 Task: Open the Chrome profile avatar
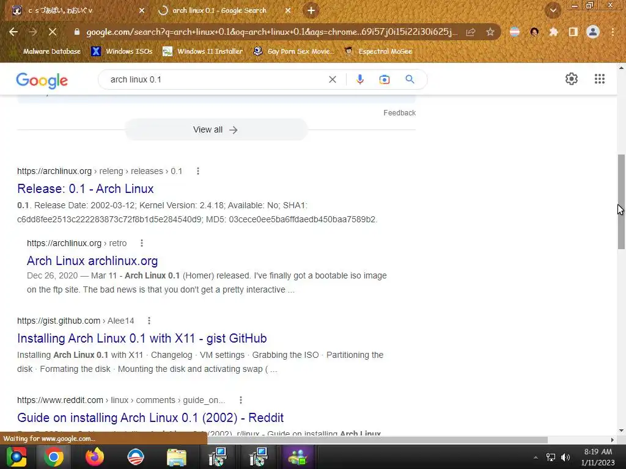pyautogui.click(x=593, y=32)
